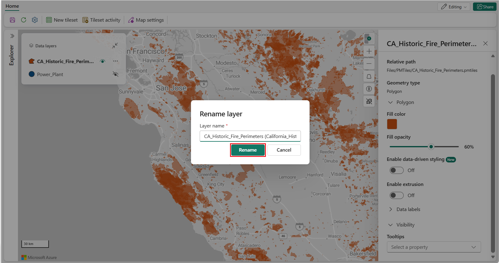Toggle Enable extrusion switch
Viewport: 499px width, 263px height.
[397, 196]
